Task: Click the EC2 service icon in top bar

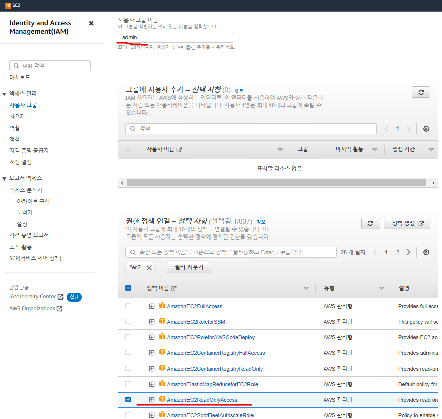Action: [x=8, y=5]
